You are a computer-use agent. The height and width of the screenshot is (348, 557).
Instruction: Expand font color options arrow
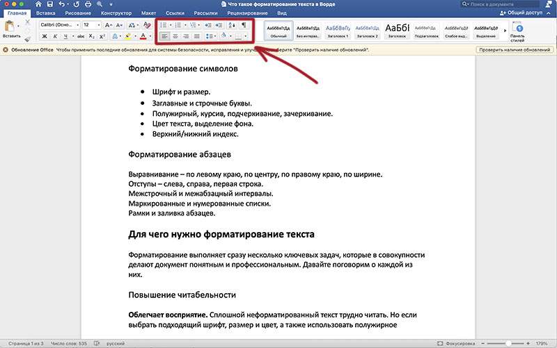150,36
